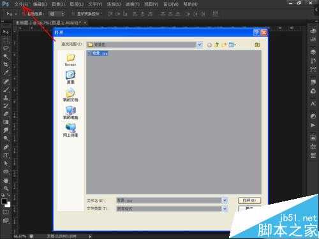
Task: Expand the 文件类型 (file type) dropdown
Action: 225,208
